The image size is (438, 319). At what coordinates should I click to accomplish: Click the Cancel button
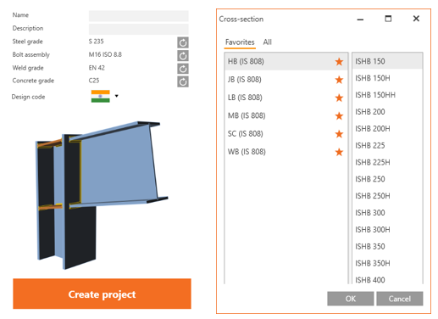click(x=400, y=299)
